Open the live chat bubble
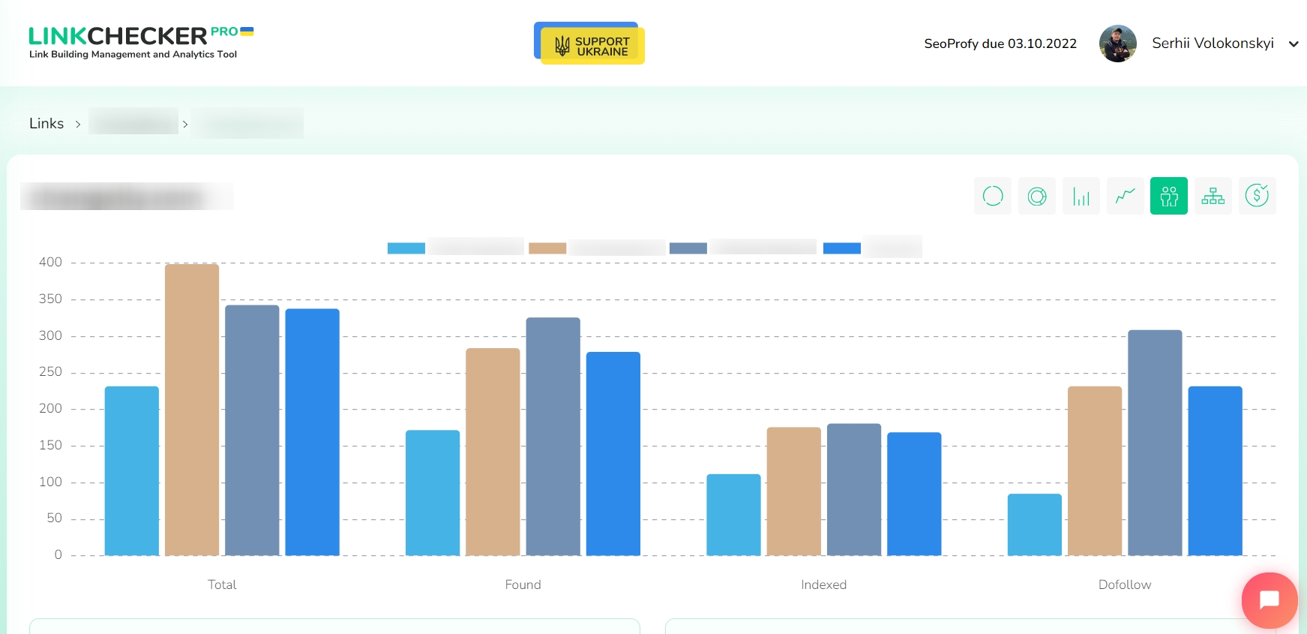1307x634 pixels. 1269,600
